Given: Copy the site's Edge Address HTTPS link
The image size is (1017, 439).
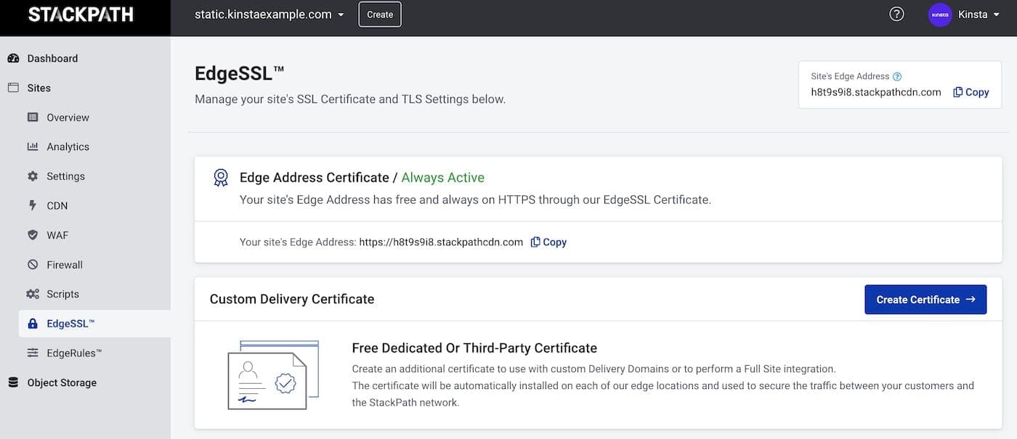Looking at the screenshot, I should tap(548, 242).
